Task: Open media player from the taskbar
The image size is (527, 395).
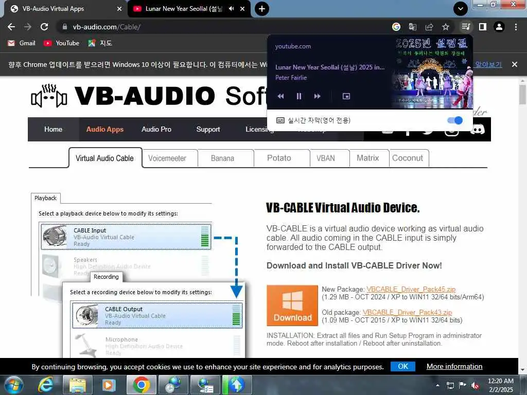Action: tap(109, 385)
